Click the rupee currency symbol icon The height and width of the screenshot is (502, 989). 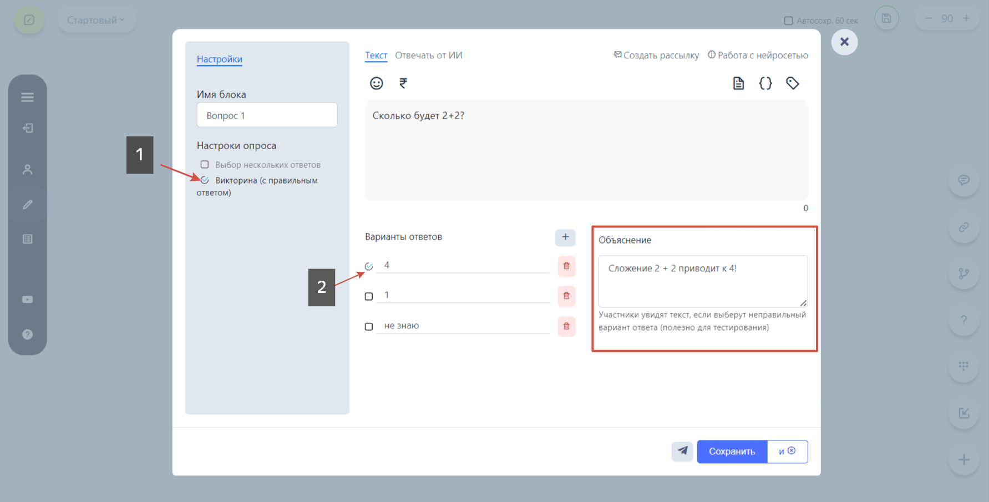(403, 83)
